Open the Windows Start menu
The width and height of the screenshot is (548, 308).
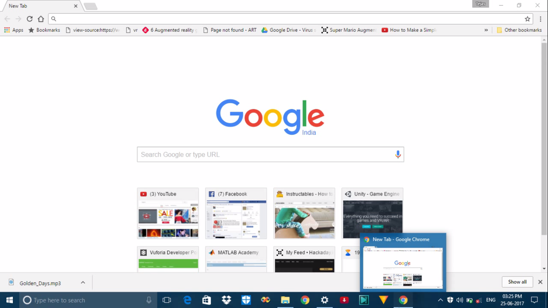[10, 300]
